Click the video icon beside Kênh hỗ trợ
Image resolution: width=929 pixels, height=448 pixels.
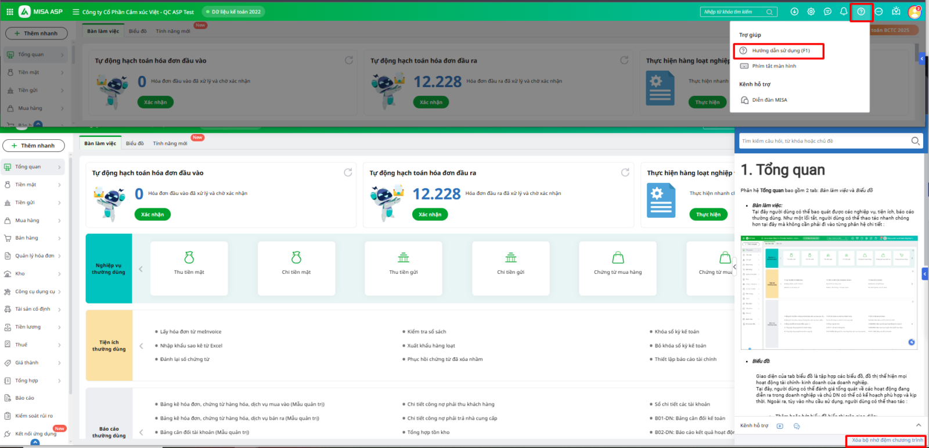coord(780,426)
